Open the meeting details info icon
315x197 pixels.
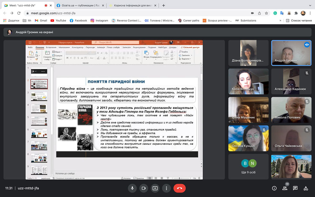274,188
